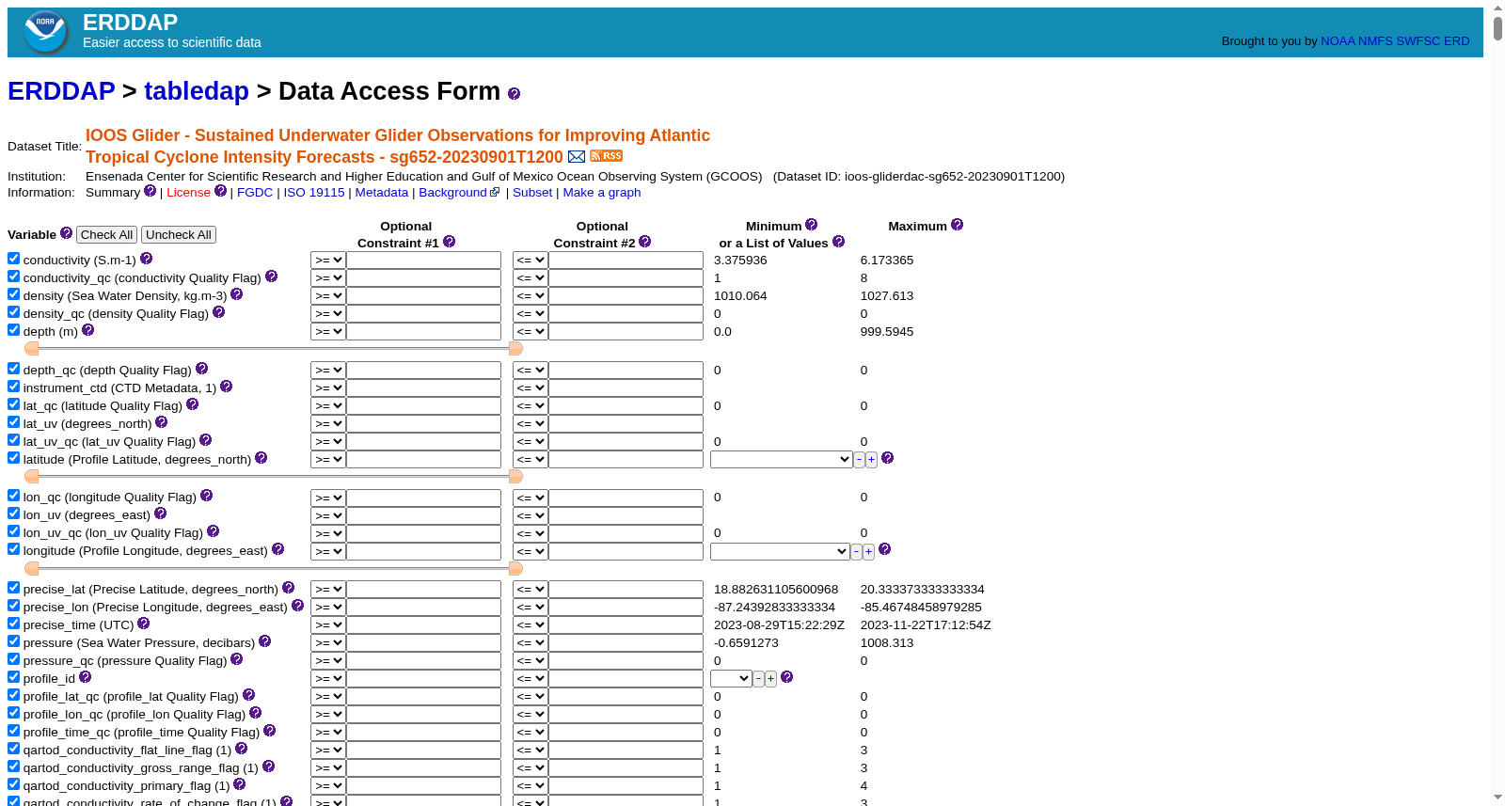Click the latitude list plus button
This screenshot has width=1505, height=806.
click(871, 460)
